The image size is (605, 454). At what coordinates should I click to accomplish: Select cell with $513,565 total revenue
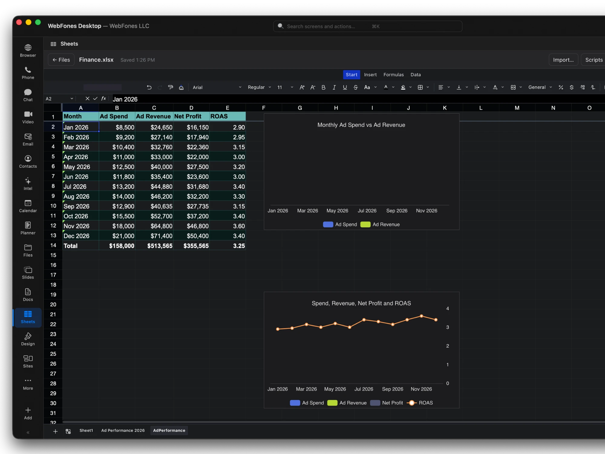(x=154, y=246)
